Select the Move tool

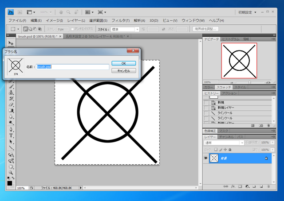coord(11,43)
